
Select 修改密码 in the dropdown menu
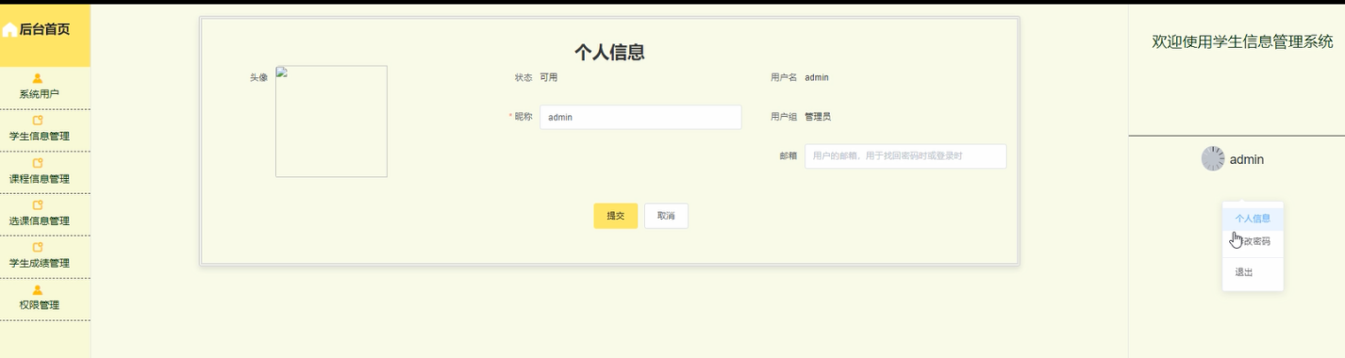pos(1253,242)
